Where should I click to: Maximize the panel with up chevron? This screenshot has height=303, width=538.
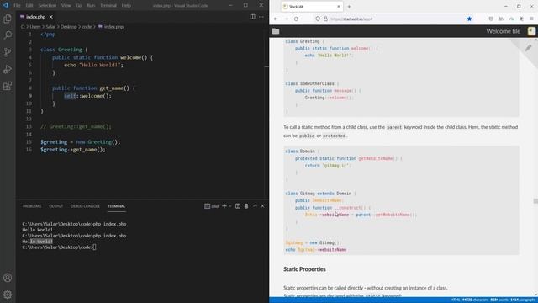(255, 205)
